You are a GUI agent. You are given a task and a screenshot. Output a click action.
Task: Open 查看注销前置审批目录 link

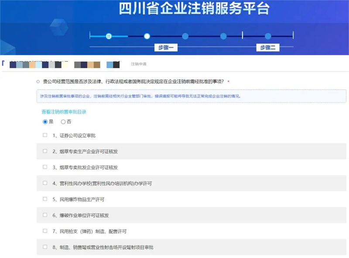(x=64, y=112)
